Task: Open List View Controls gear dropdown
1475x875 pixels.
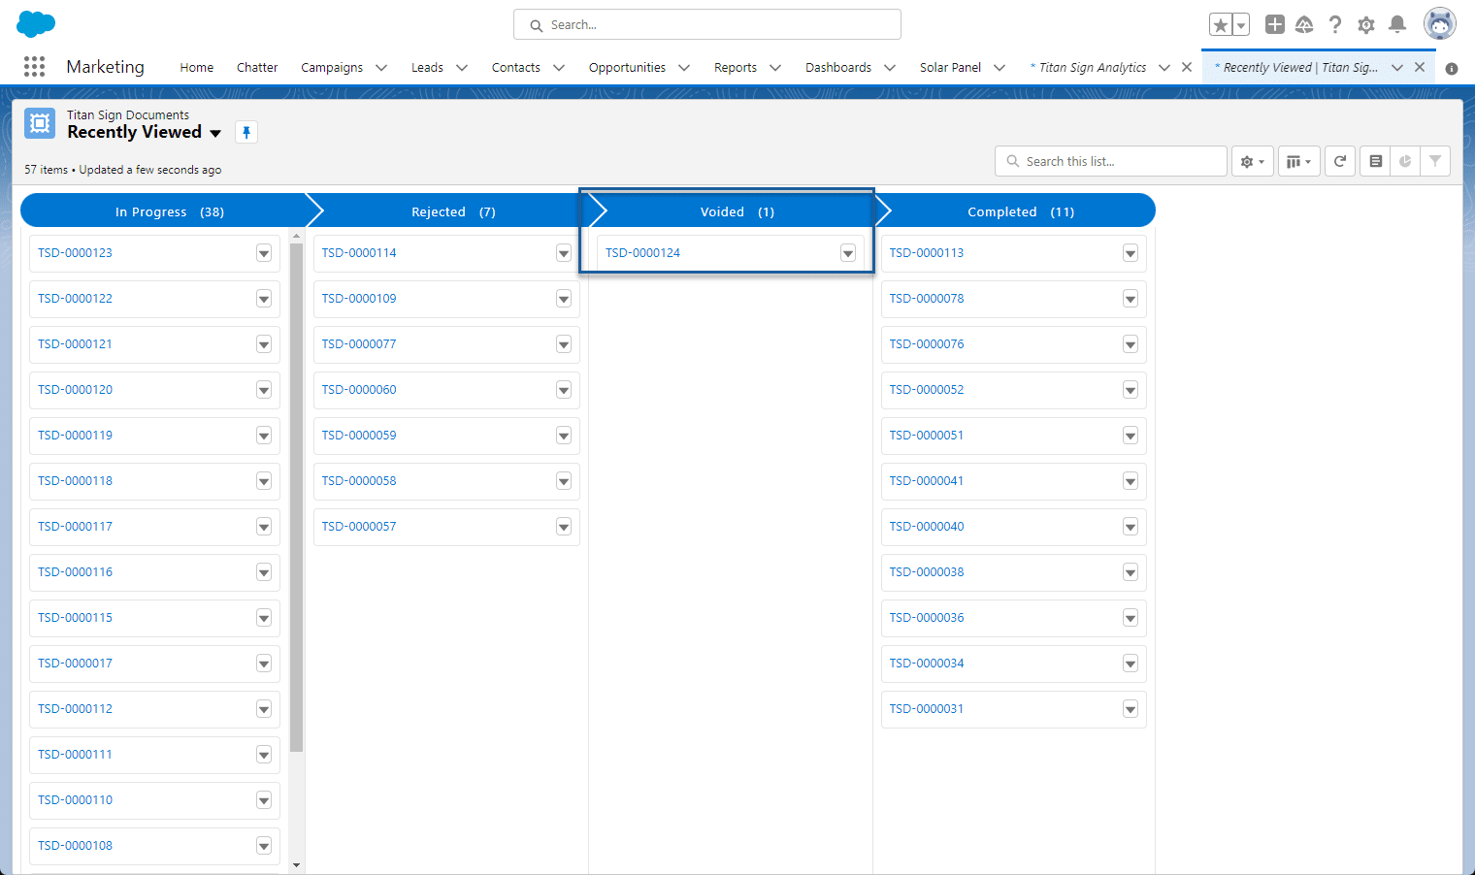Action: click(x=1252, y=162)
